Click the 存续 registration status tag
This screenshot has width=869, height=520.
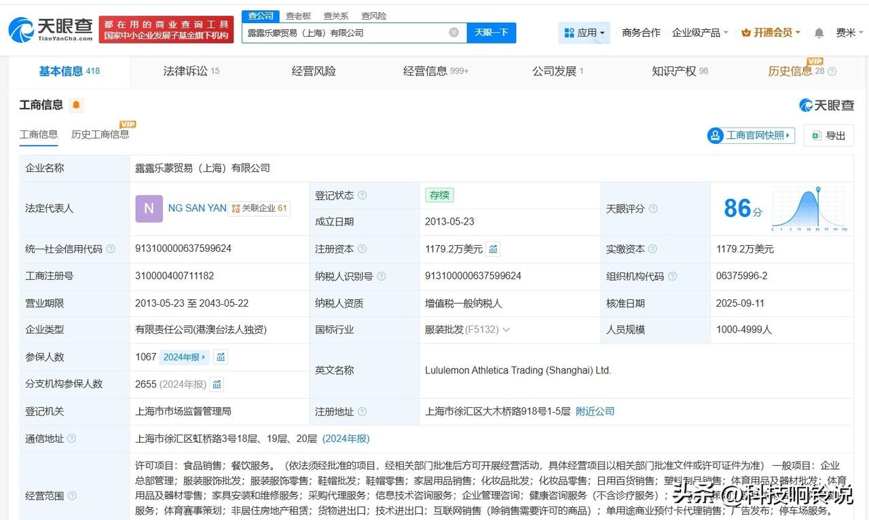[x=439, y=196]
